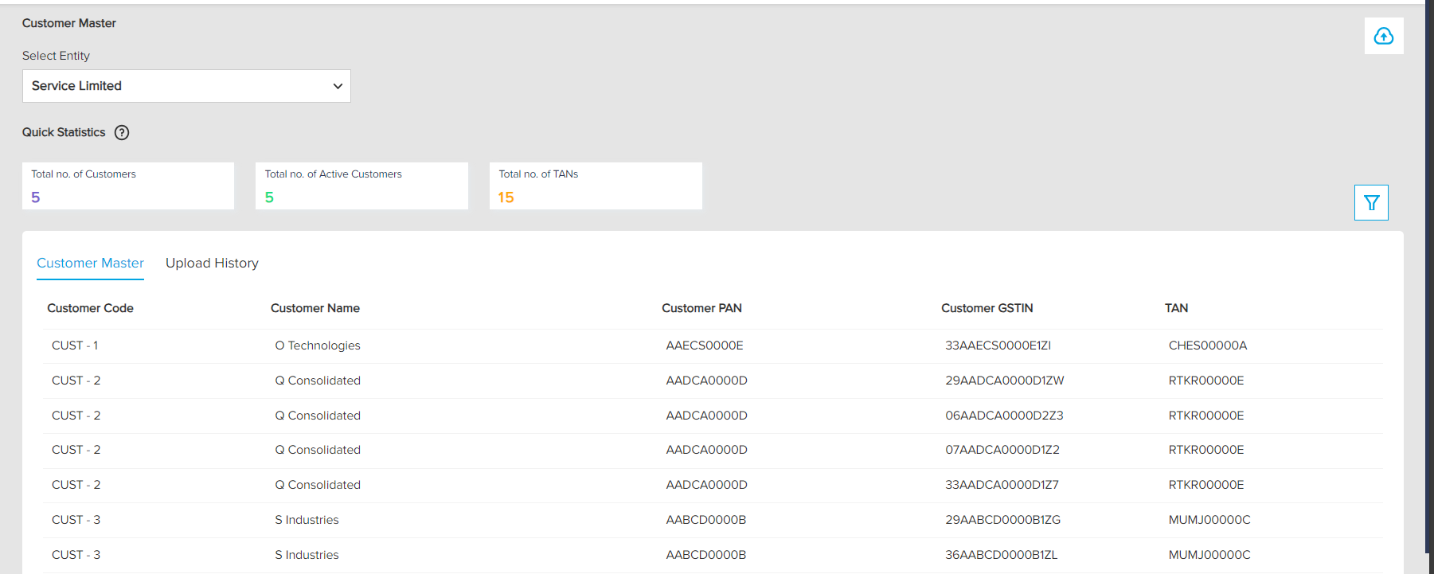Expand the Select Entity dropdown
The width and height of the screenshot is (1434, 574).
click(x=186, y=86)
